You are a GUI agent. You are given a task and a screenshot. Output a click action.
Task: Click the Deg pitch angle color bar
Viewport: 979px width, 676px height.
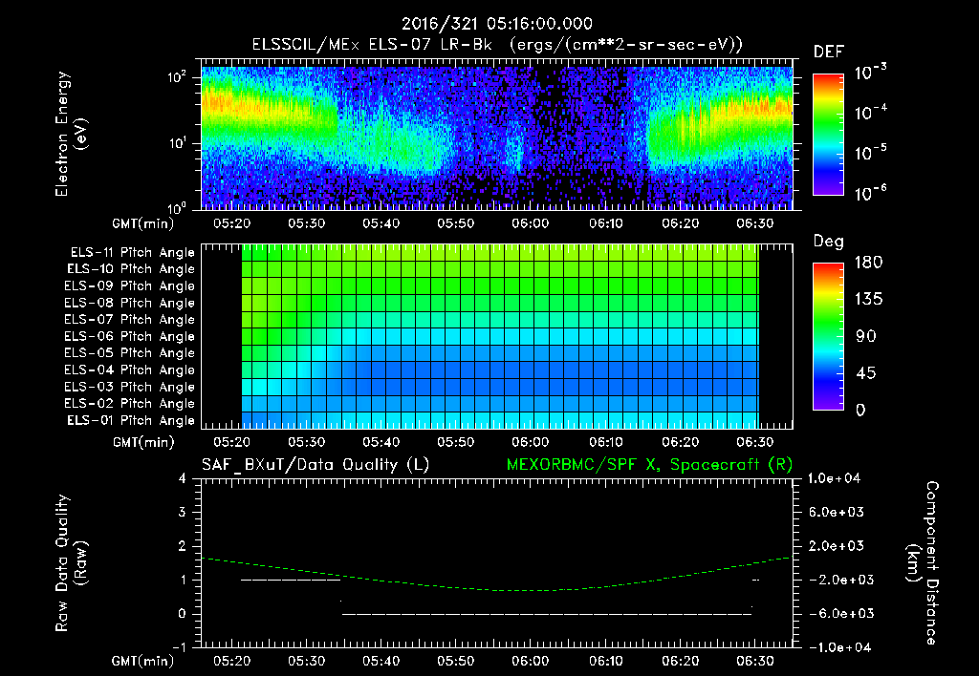click(x=828, y=336)
